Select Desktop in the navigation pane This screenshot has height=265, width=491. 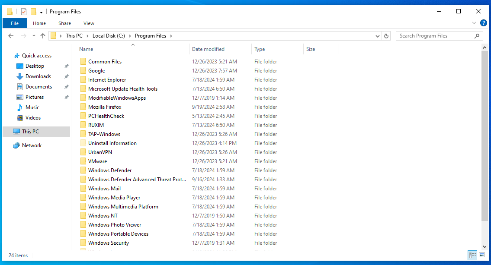[35, 66]
